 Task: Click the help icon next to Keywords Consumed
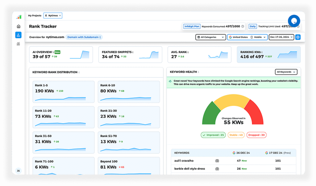[x=243, y=27]
